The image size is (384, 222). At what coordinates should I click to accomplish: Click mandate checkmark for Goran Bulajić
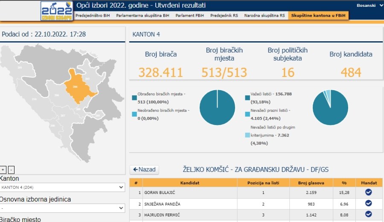(368, 192)
